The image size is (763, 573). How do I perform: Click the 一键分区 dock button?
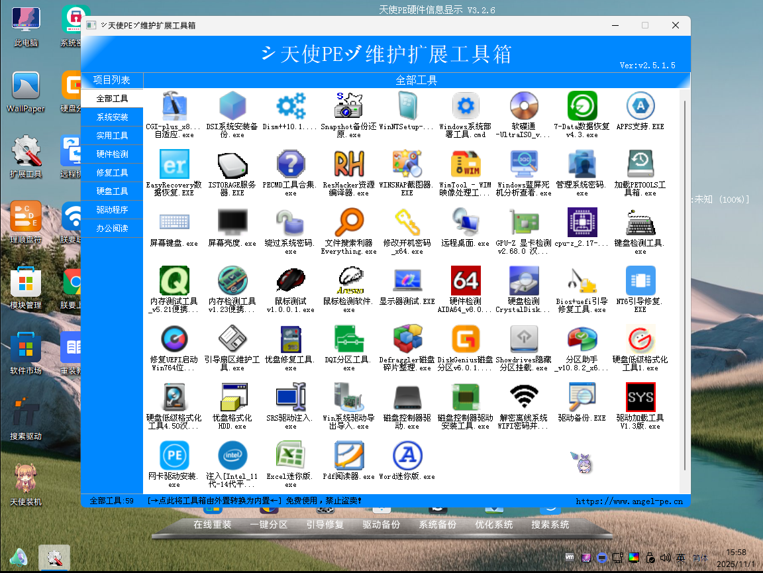coord(269,525)
